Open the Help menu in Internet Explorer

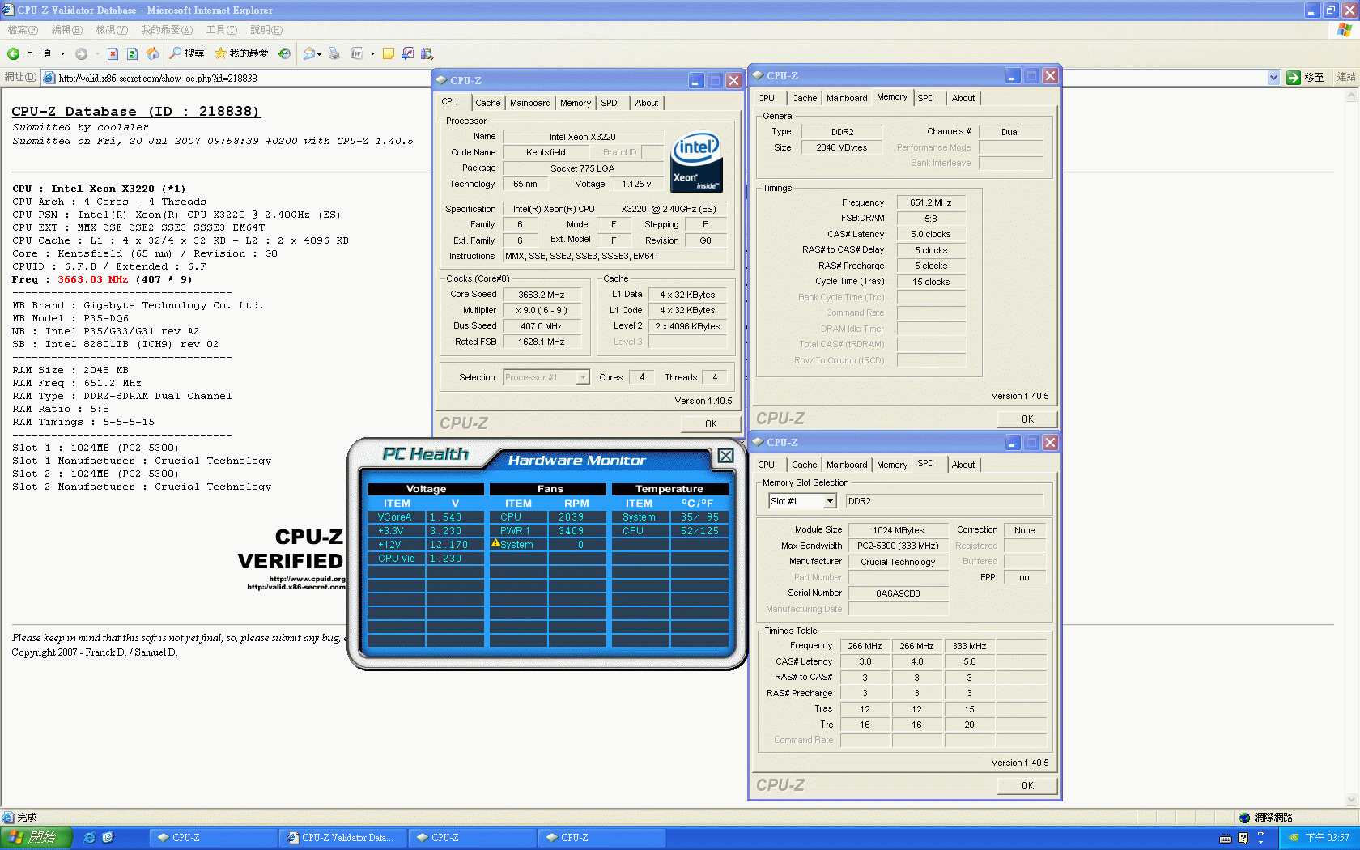click(x=266, y=30)
